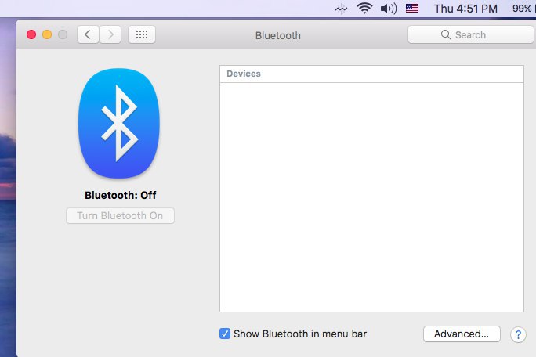
Task: Click the large Bluetooth logo
Action: click(119, 124)
